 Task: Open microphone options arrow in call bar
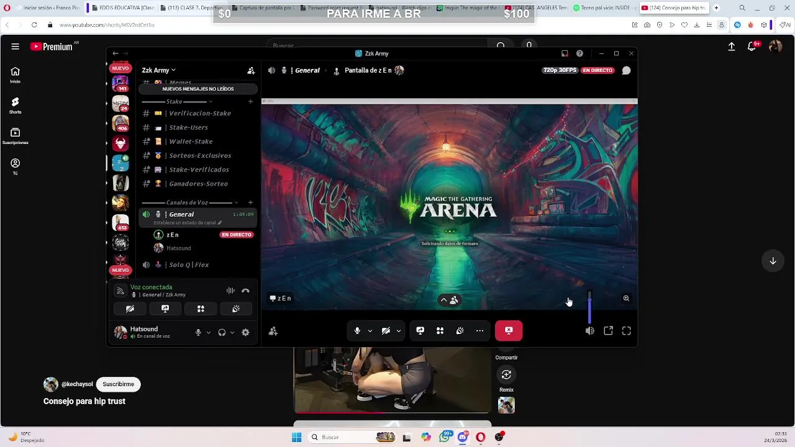(370, 331)
